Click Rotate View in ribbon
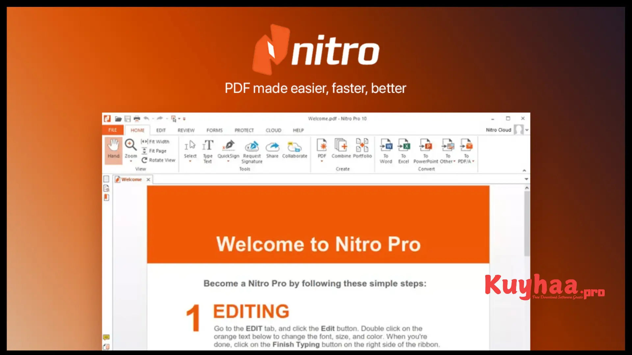 (x=158, y=160)
